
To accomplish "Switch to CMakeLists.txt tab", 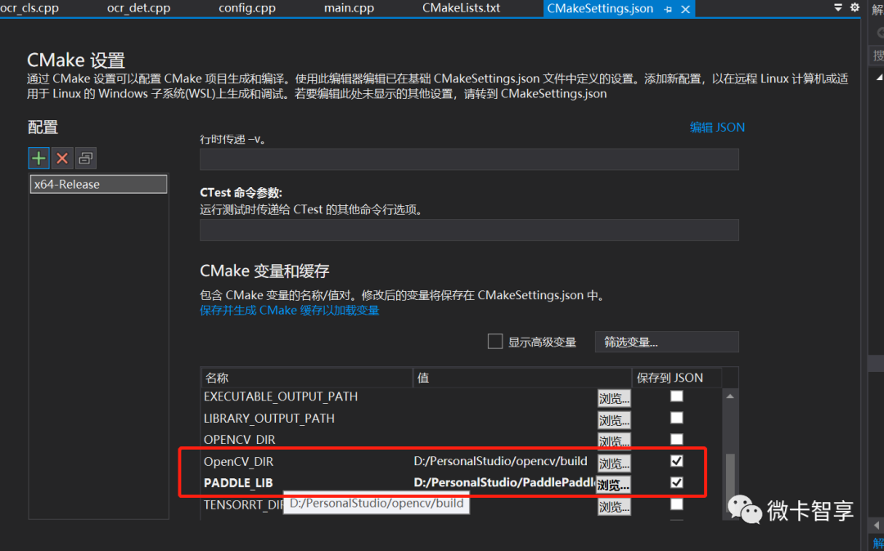I will tap(461, 8).
